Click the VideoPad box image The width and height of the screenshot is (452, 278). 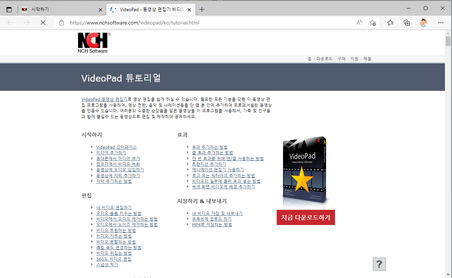[304, 171]
